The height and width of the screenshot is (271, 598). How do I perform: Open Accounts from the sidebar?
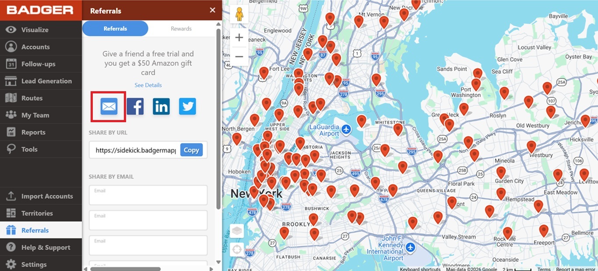point(41,47)
